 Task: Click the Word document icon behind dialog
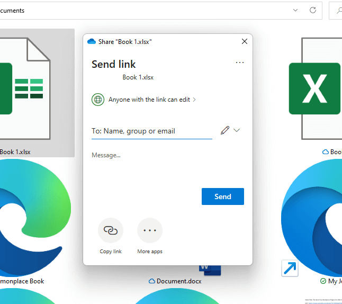click(210, 270)
